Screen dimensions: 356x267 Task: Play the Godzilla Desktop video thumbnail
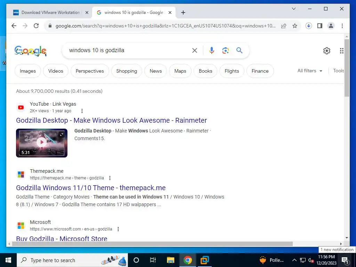[x=42, y=143]
